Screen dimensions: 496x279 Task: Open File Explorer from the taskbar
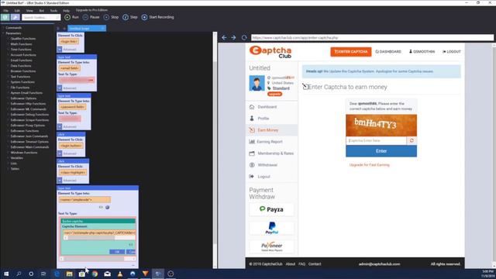pyautogui.click(x=69, y=274)
